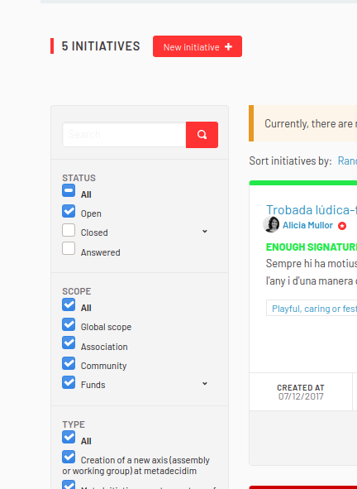Check the Closed status checkbox
Image resolution: width=357 pixels, height=489 pixels.
[69, 230]
